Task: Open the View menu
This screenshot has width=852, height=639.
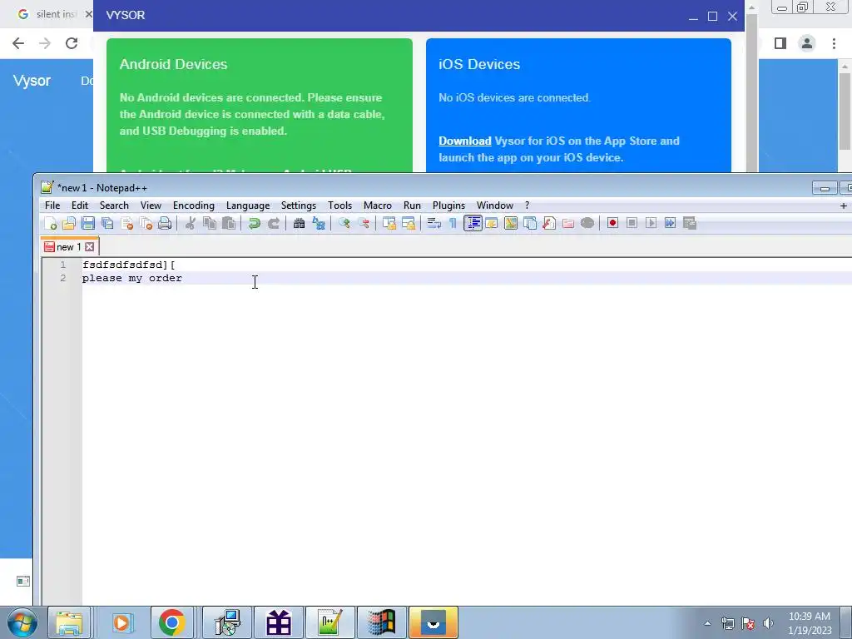Action: click(x=151, y=206)
